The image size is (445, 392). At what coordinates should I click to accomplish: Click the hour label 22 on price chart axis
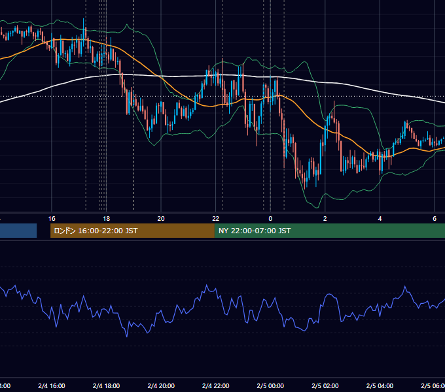tap(216, 218)
